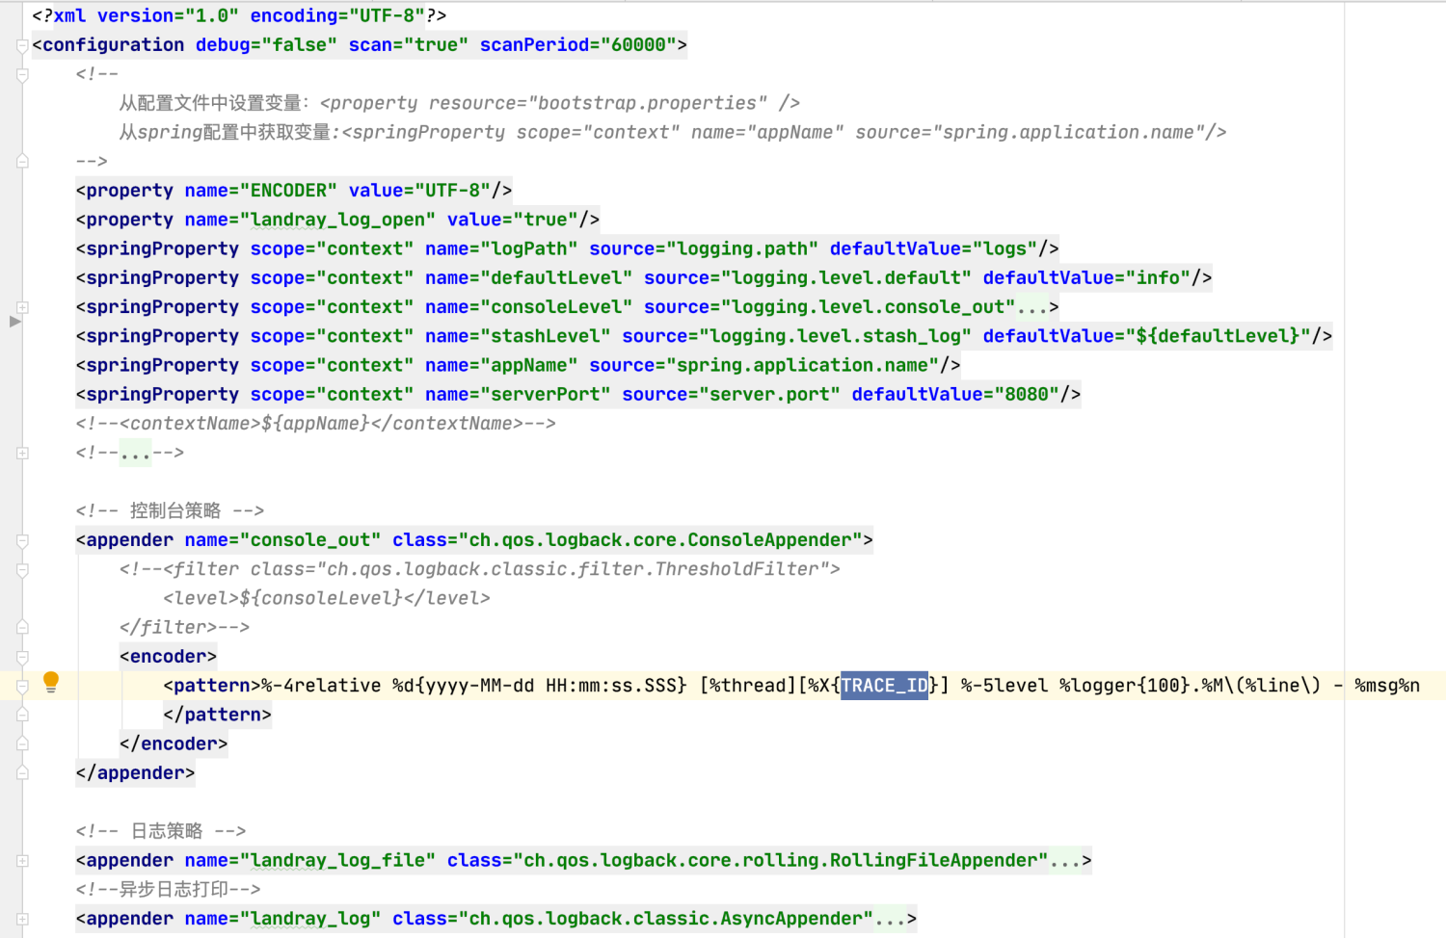Image resolution: width=1446 pixels, height=938 pixels.
Task: Click the debug "false" attribute value
Action: point(300,45)
